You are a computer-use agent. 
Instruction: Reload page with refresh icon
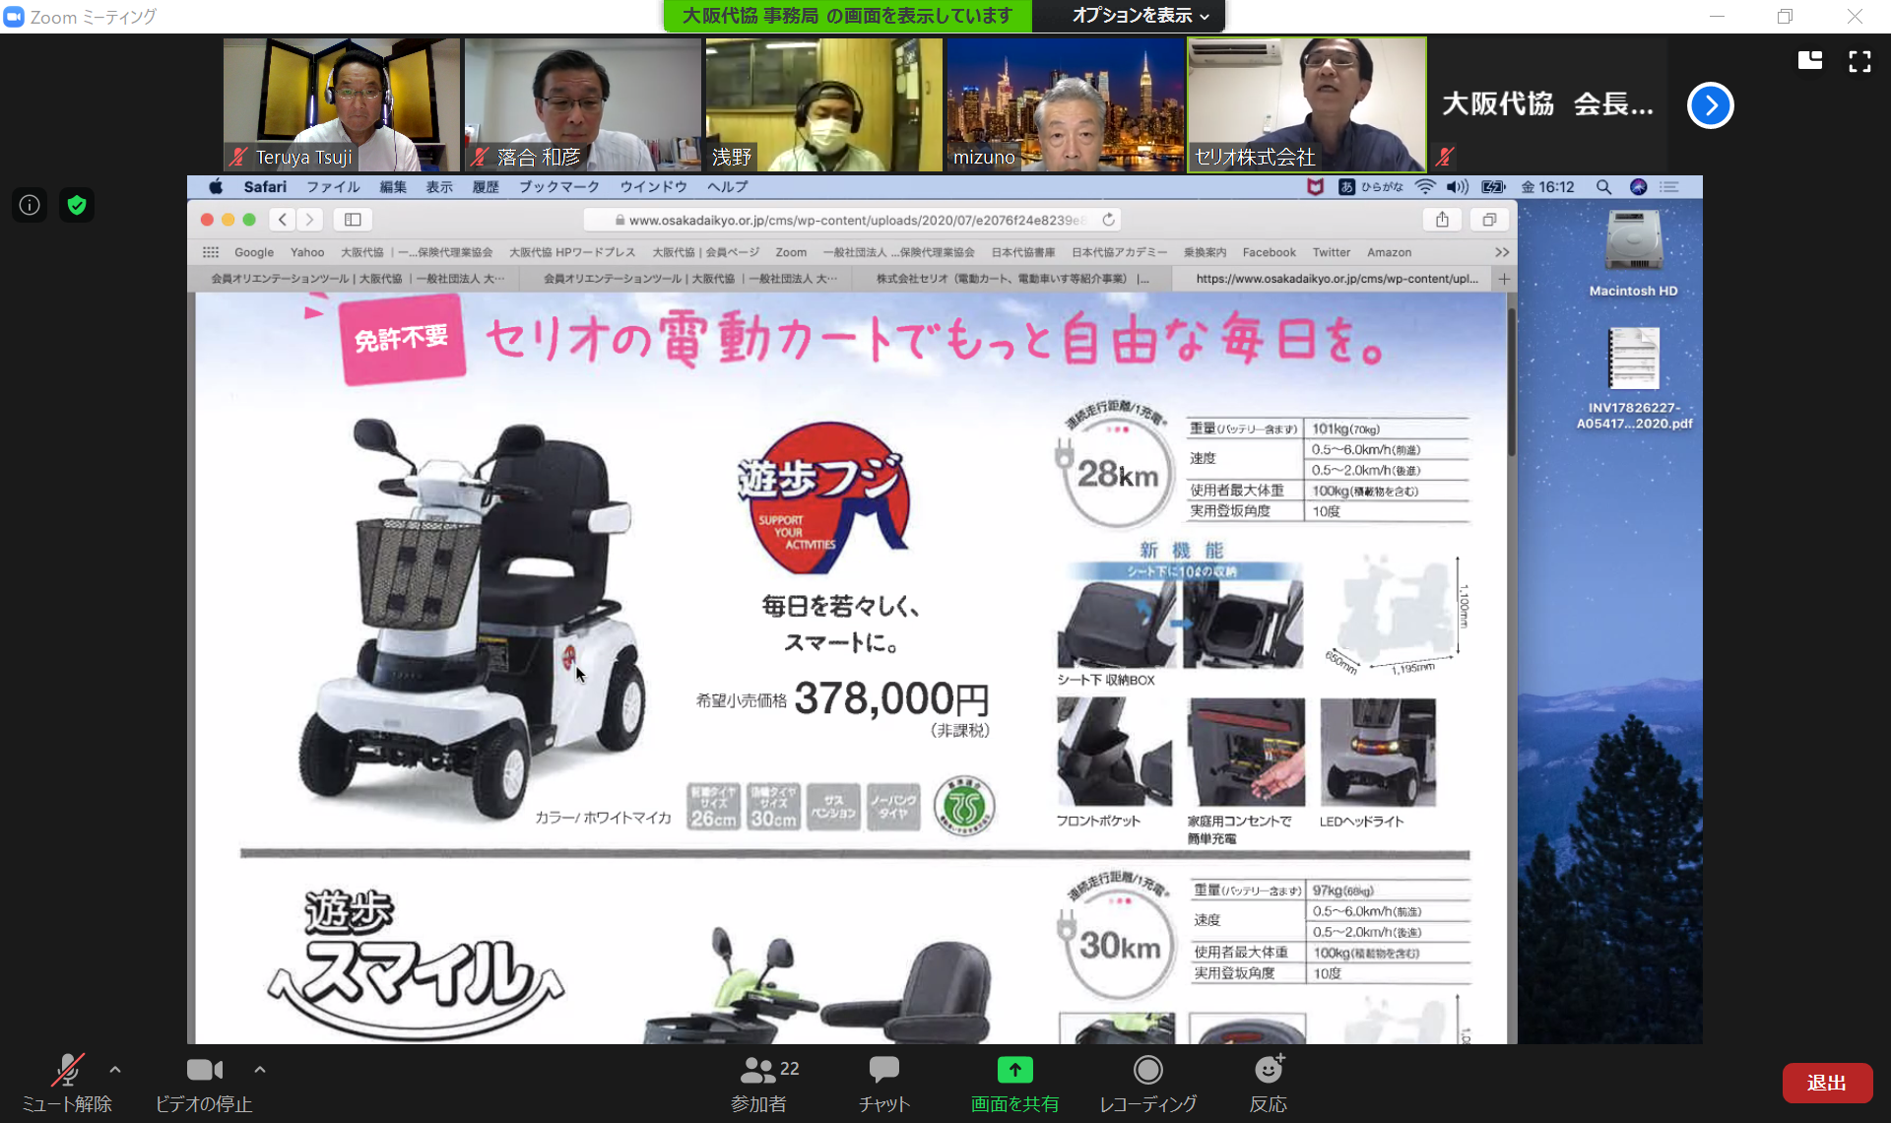click(x=1108, y=220)
